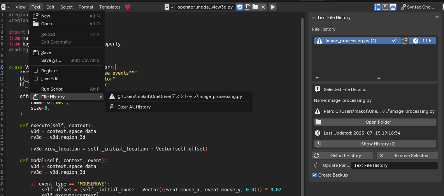The width and height of the screenshot is (444, 196).
Task: Open the text datablock browse dropdown
Action: (169, 7)
